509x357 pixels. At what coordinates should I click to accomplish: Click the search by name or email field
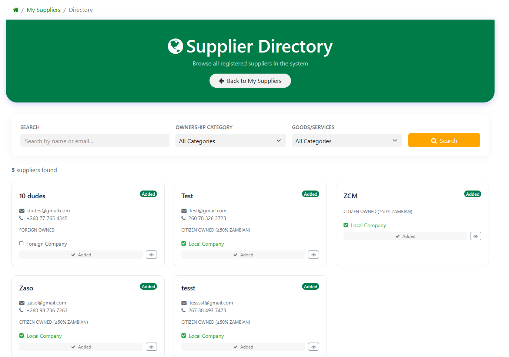pos(95,141)
